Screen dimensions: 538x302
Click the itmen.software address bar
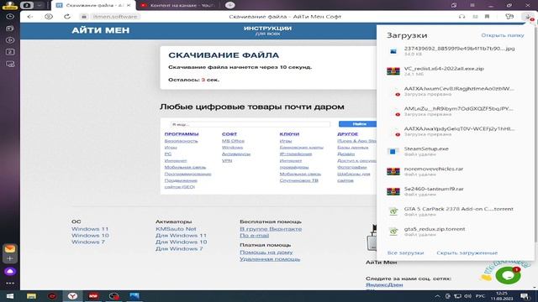[x=115, y=17]
